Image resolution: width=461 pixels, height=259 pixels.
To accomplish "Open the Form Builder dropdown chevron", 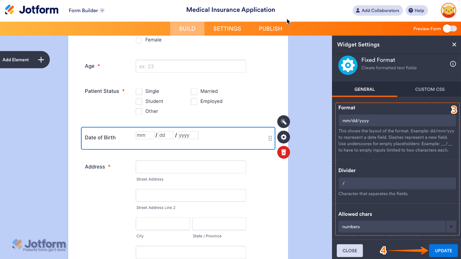I will 102,11.
